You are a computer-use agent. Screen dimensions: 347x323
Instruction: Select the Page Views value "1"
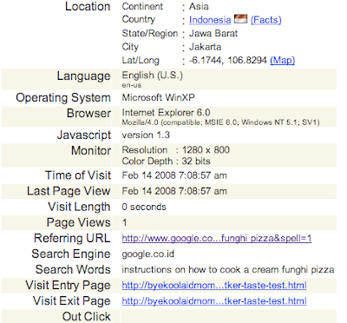pos(124,222)
